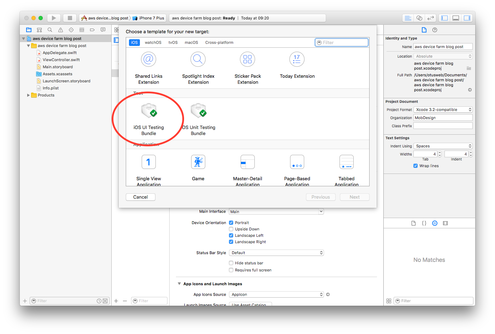
Task: Stop the running scheme
Action: 70,18
